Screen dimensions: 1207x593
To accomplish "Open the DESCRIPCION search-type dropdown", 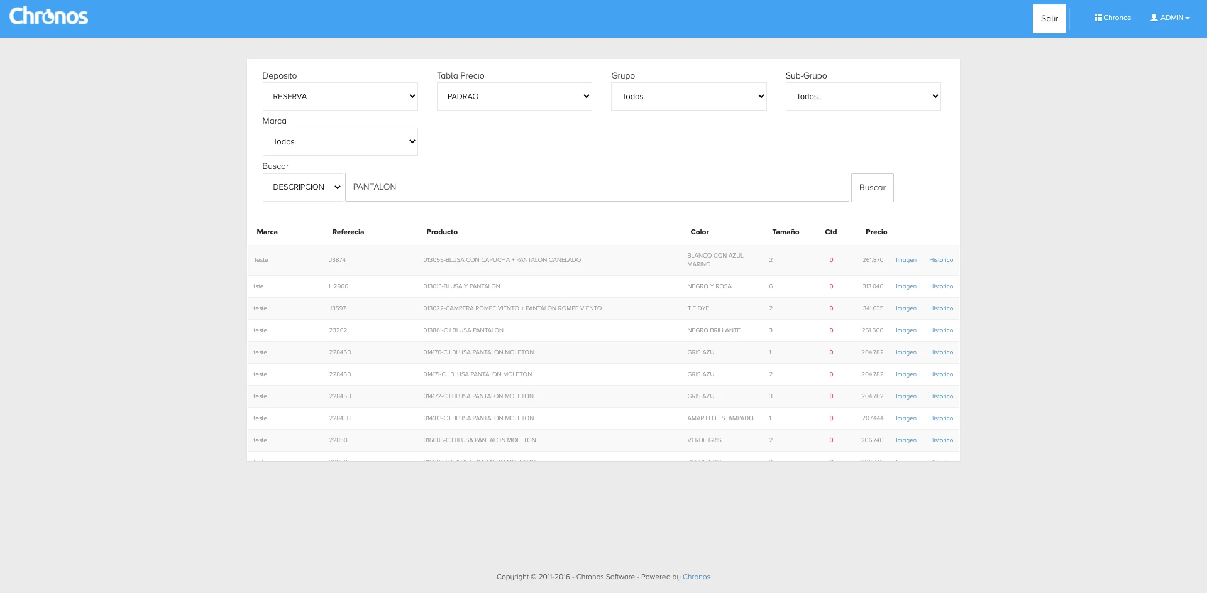I will pyautogui.click(x=303, y=187).
